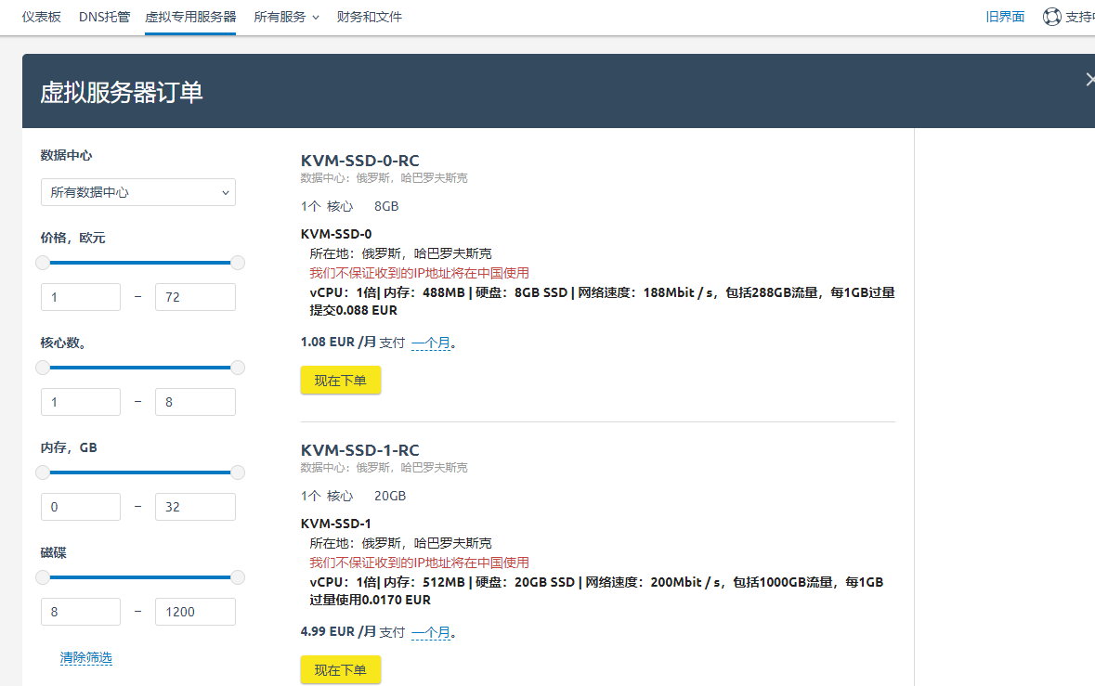Click the memory maximum input showing 32
1095x686 pixels.
(x=195, y=506)
